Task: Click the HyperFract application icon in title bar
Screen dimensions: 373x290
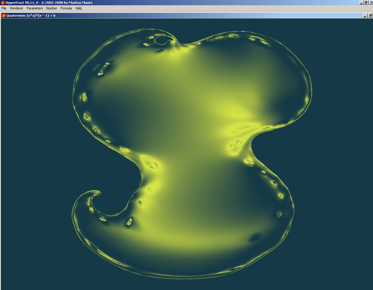Action: coord(3,3)
